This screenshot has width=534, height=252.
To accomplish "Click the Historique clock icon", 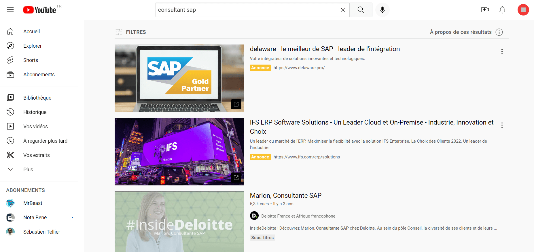I will click(x=10, y=112).
